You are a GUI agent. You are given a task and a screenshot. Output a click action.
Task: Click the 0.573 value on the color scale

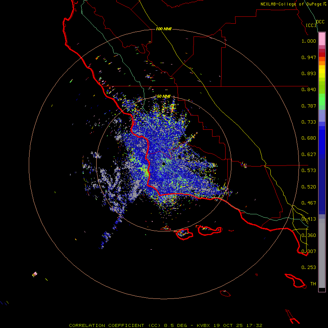(x=309, y=171)
